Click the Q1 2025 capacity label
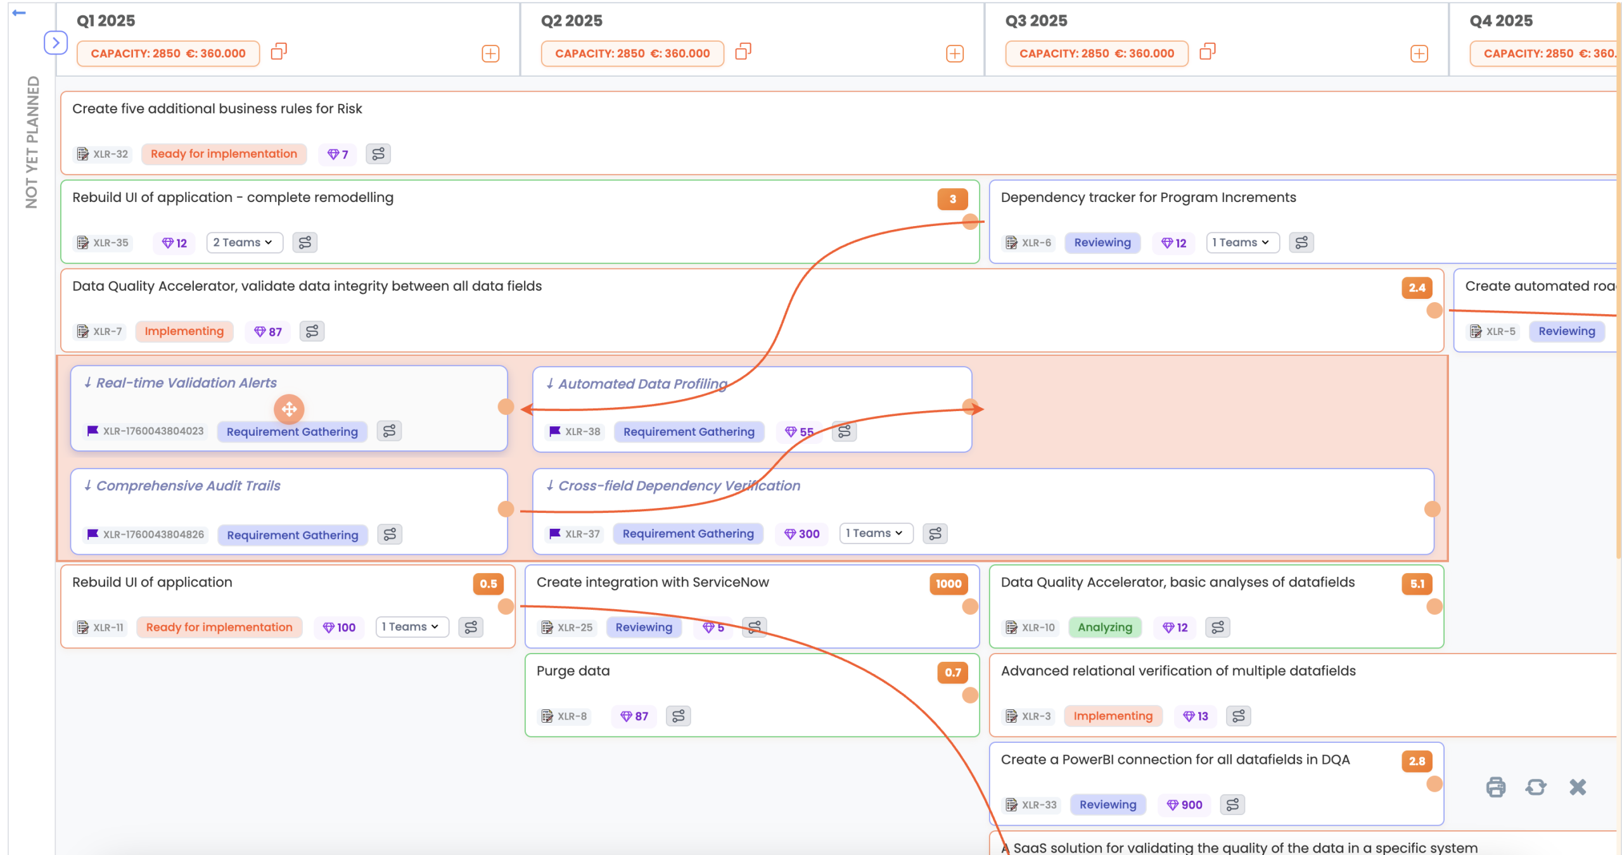 [x=168, y=54]
